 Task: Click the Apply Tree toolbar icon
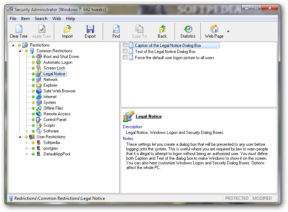(x=42, y=29)
